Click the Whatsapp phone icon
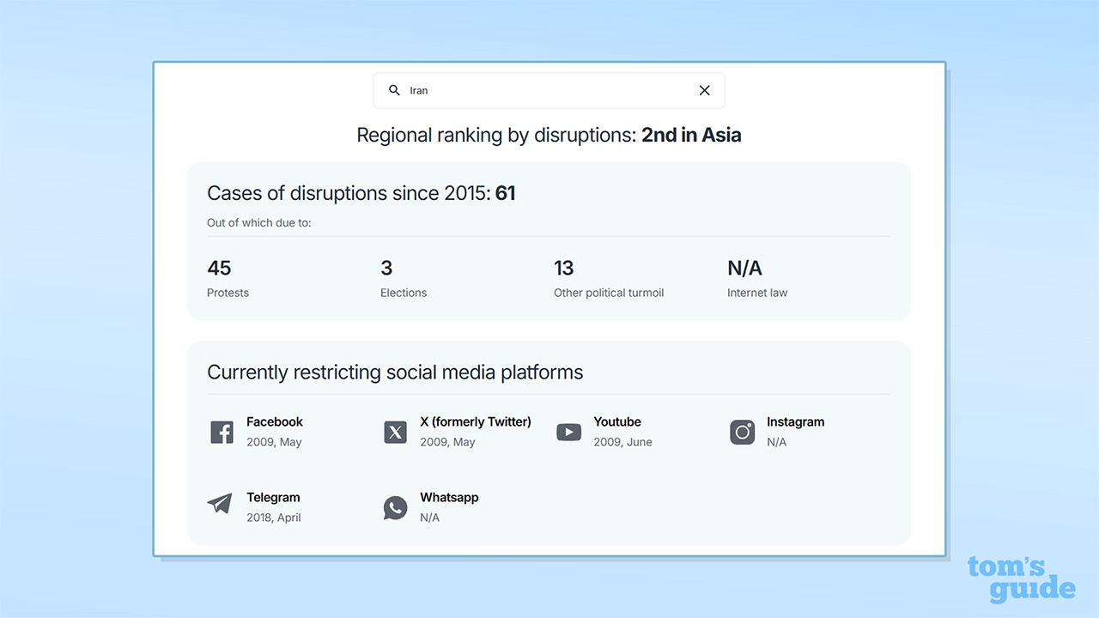The image size is (1099, 618). (395, 507)
